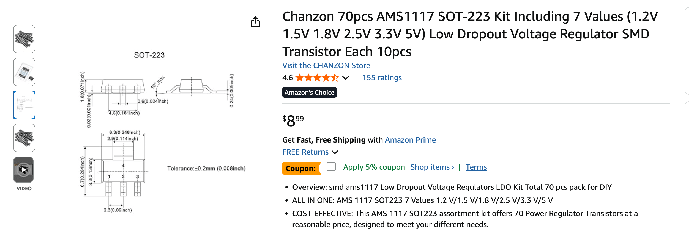The width and height of the screenshot is (689, 229).
Task: Open the Visit the CHANZON Store link
Action: point(326,66)
